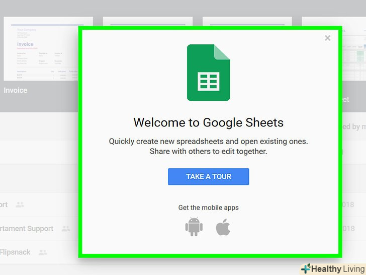Screen dimensions: 366x275
Task: Click shared icon beside Flipsnack file
Action: pos(43,252)
